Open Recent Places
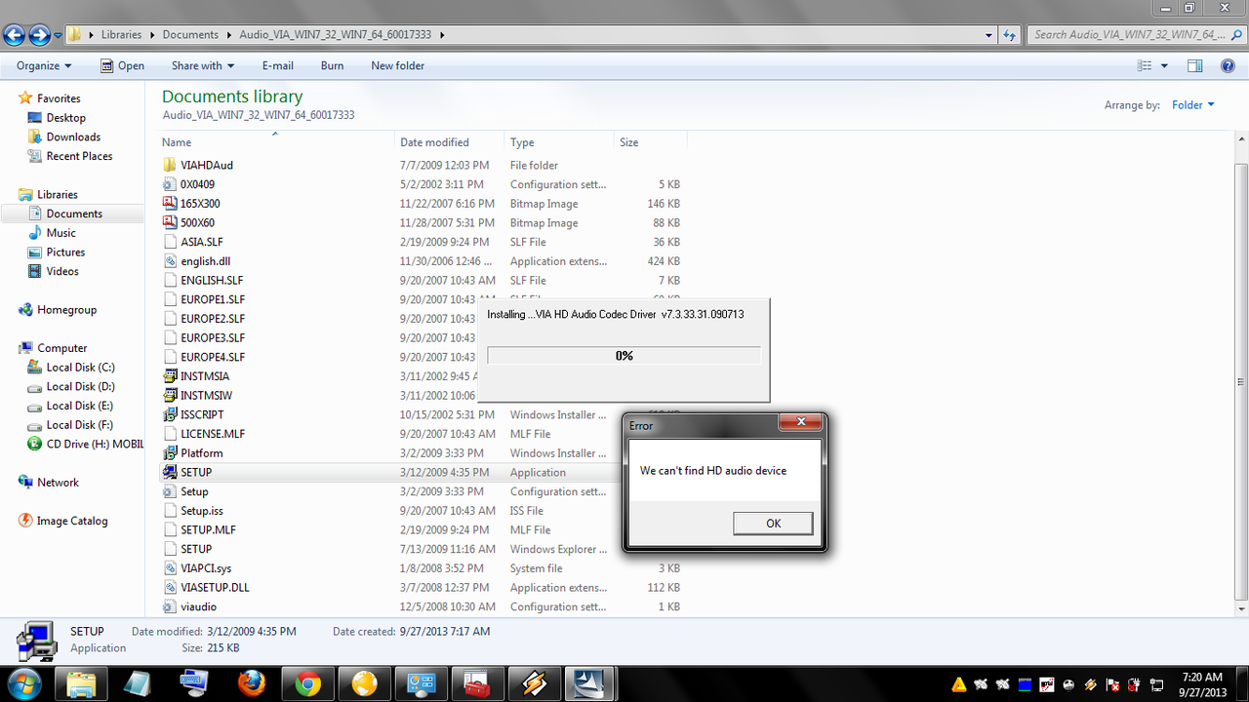 pyautogui.click(x=79, y=156)
